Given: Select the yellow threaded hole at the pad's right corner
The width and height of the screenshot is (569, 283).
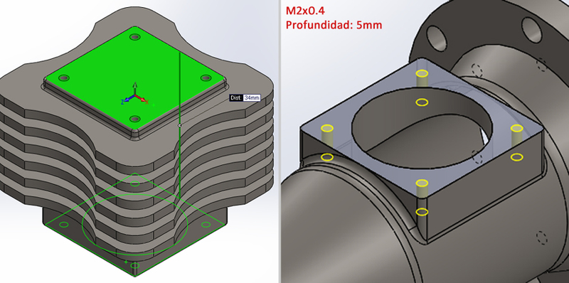Looking at the screenshot, I should tap(517, 128).
